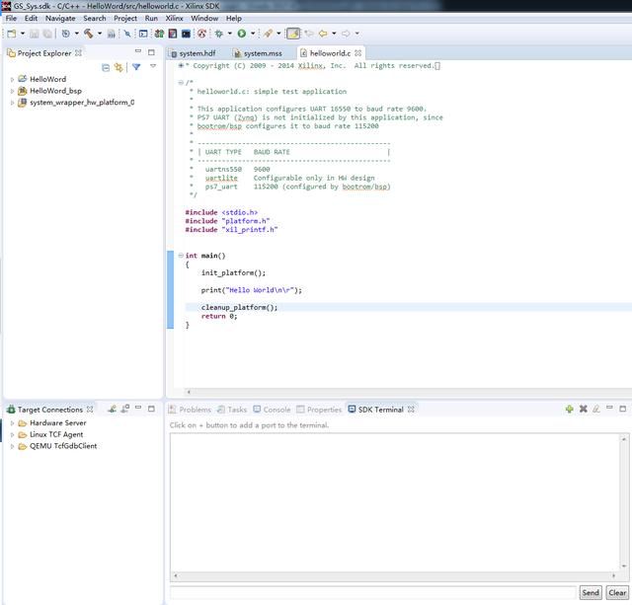Screen dimensions: 632x605
Task: Click the editor horizontal scrollbar
Action: tap(408, 392)
